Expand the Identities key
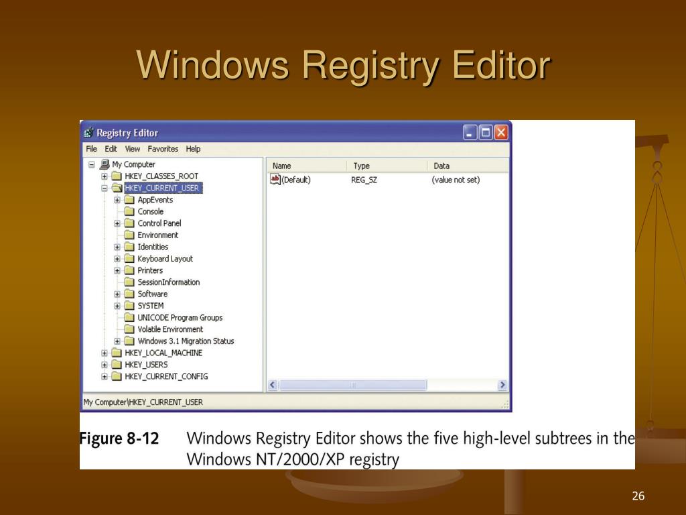Screen dimensions: 686x515 [x=117, y=247]
